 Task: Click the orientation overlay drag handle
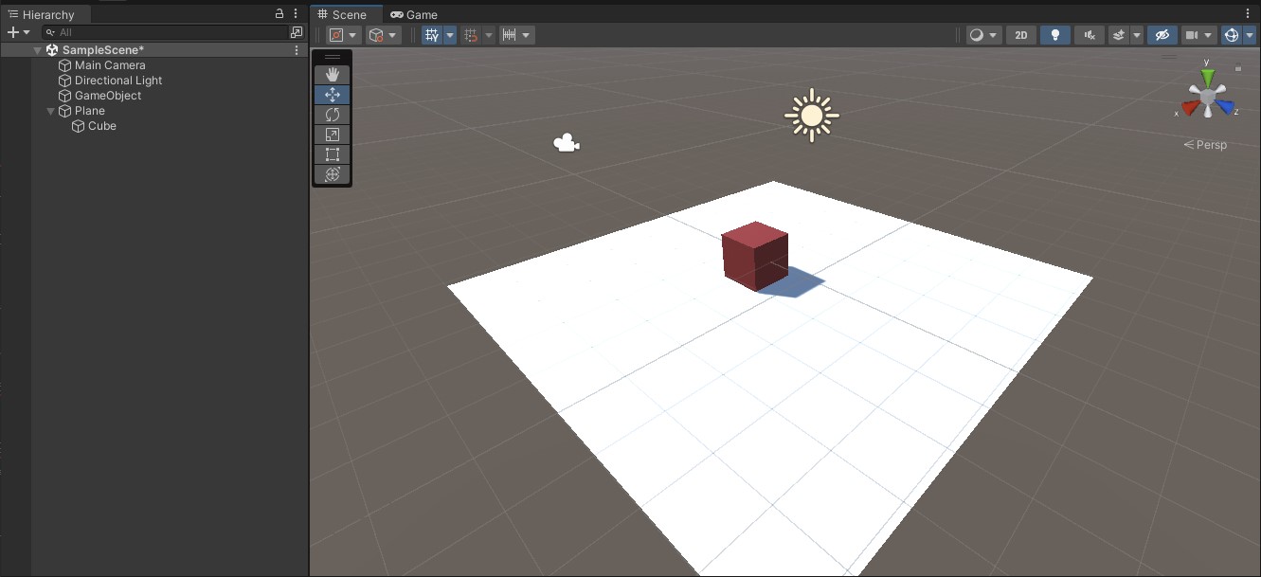(1169, 57)
